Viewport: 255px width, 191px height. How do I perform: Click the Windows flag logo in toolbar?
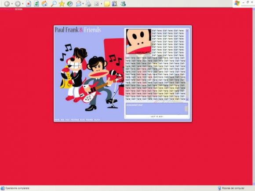(x=237, y=3)
